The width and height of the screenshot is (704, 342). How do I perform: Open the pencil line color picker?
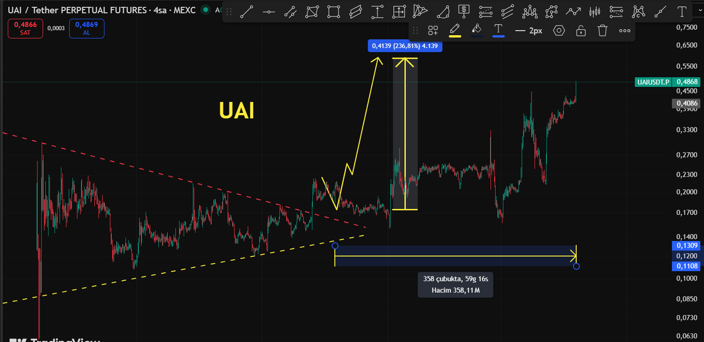tap(455, 30)
